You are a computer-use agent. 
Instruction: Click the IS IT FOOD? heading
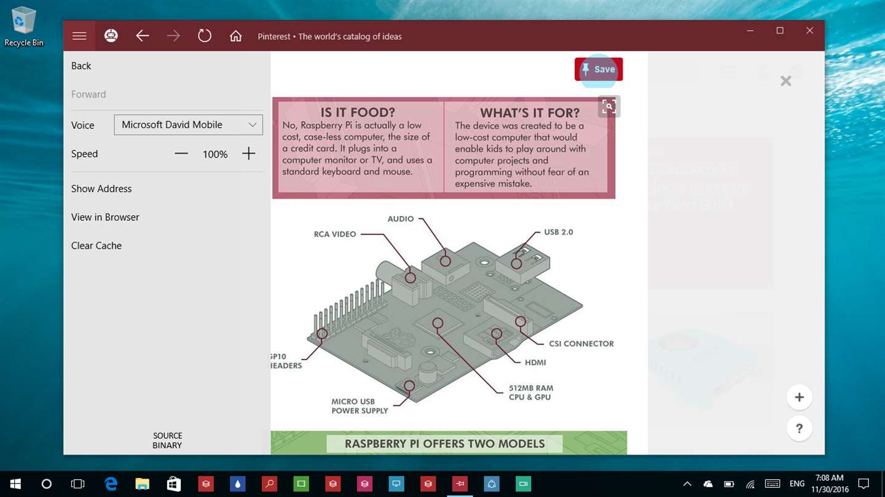[x=358, y=113]
